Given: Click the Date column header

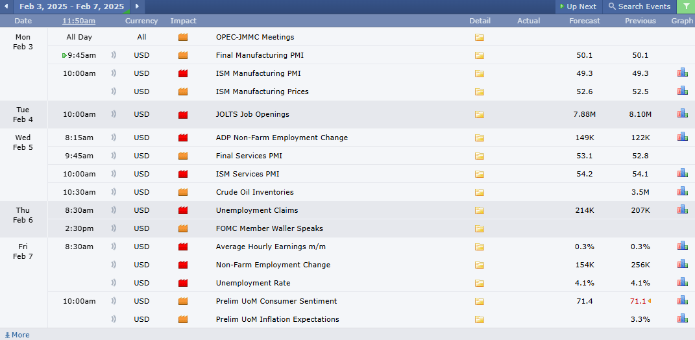Looking at the screenshot, I should pyautogui.click(x=23, y=21).
